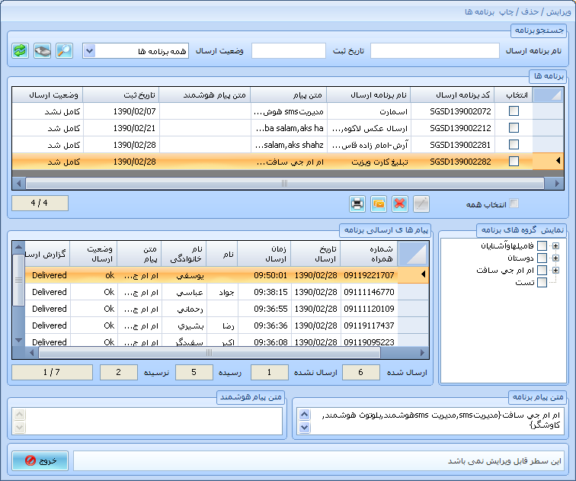Click the رسیده count field showing 5
Image resolution: width=576 pixels, height=481 pixels.
tap(194, 372)
